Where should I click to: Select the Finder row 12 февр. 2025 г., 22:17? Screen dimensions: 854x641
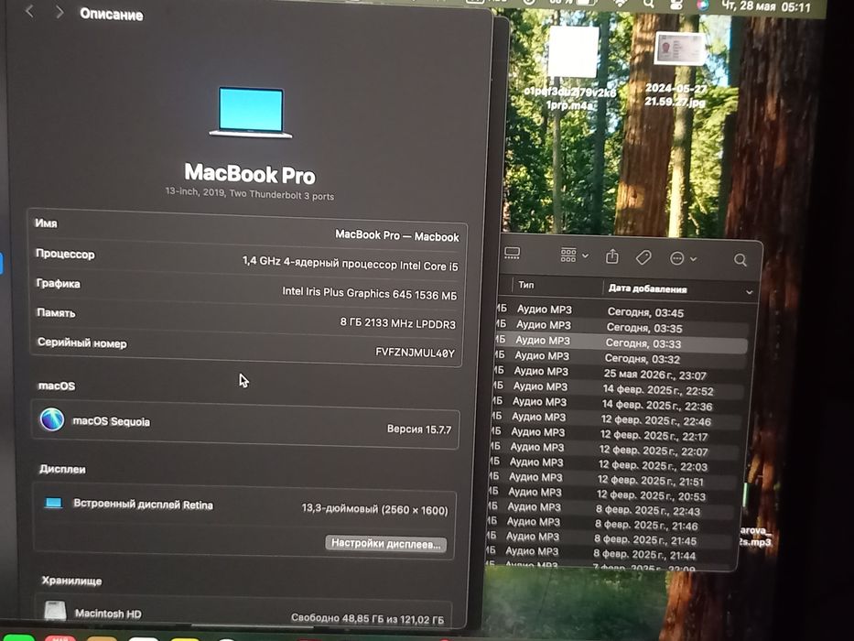[615, 434]
